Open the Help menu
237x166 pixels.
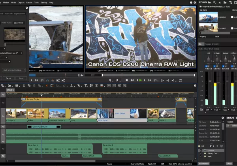click(51, 3)
